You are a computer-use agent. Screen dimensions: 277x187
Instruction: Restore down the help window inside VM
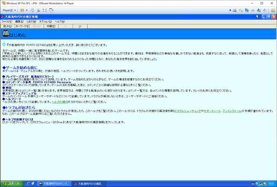pyautogui.click(x=269, y=16)
